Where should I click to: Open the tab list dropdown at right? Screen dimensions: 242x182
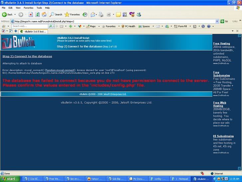(233, 31)
